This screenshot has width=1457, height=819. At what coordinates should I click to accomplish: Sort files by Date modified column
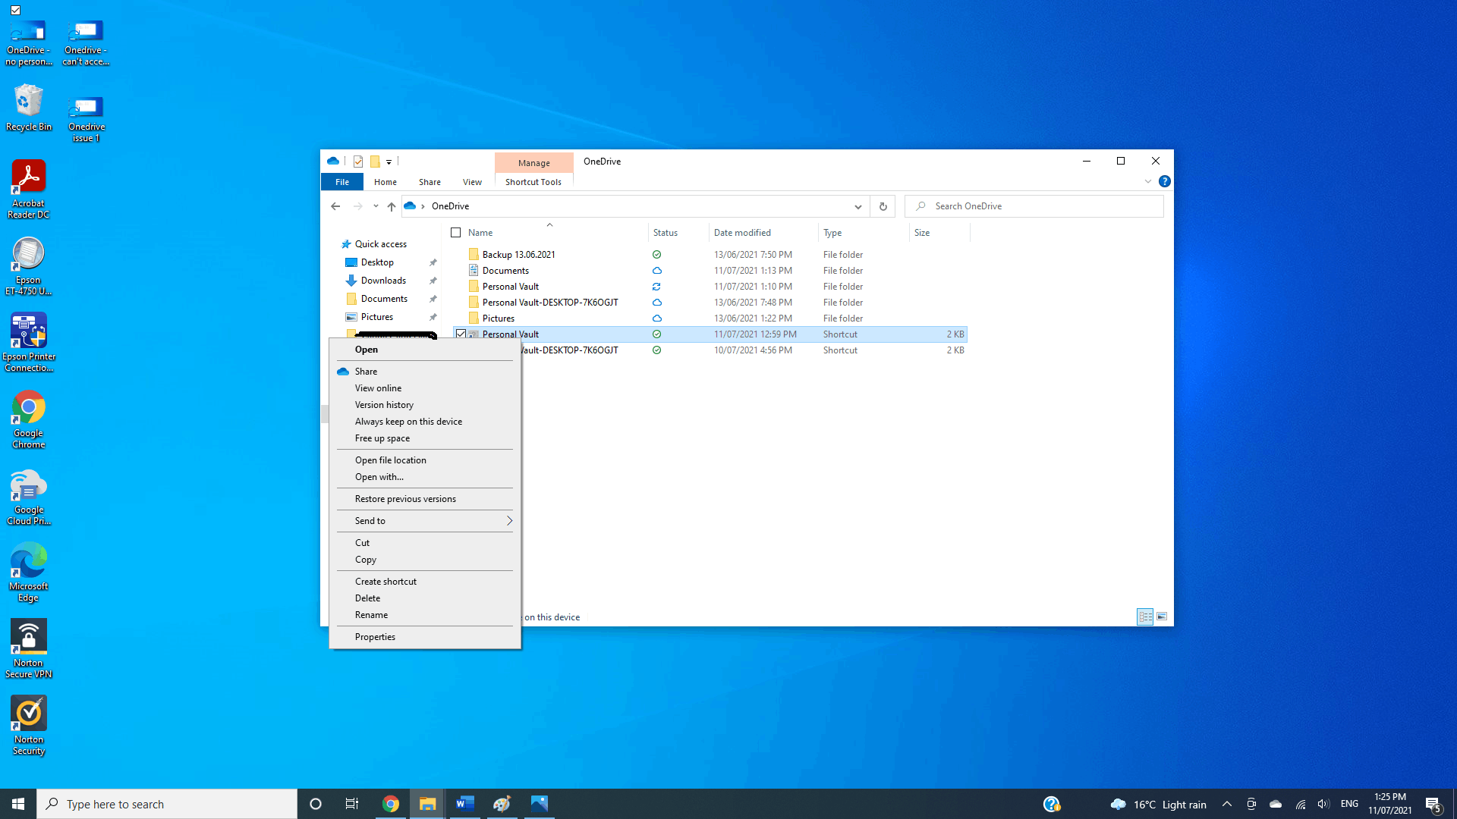point(742,233)
